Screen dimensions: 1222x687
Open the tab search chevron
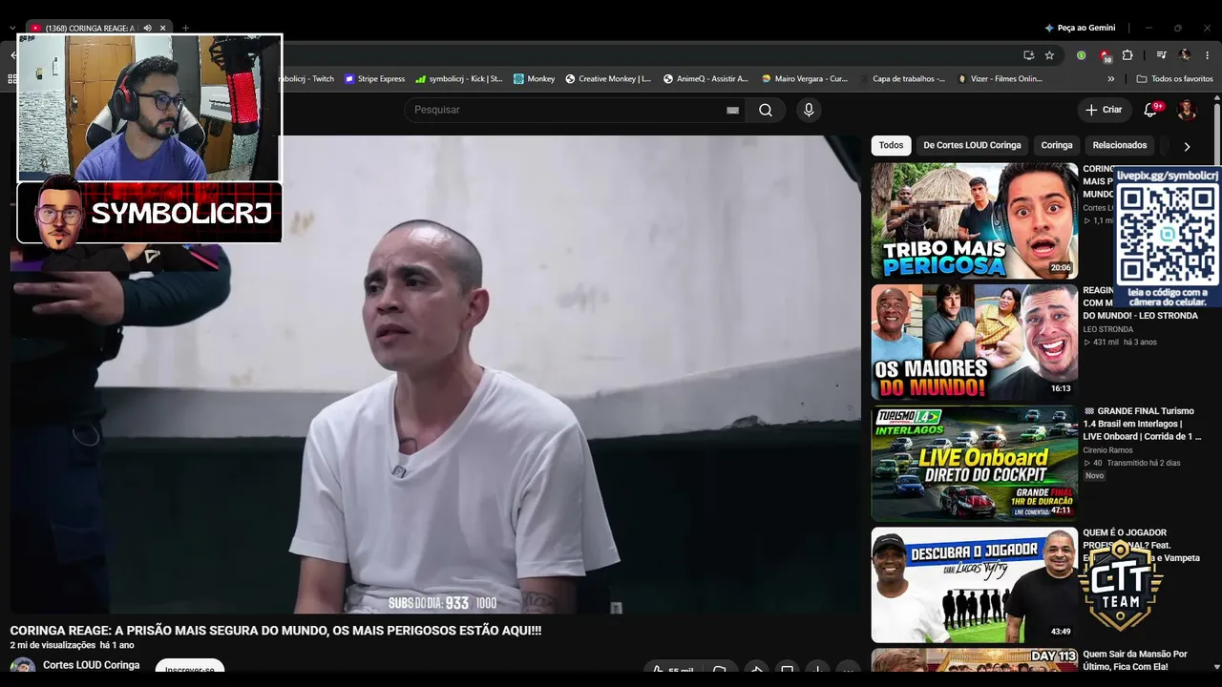[x=12, y=29]
